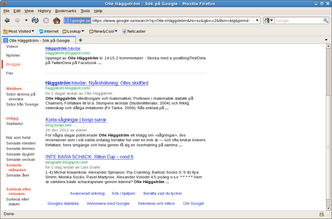
Task: Click the Firefox icon in title bar
Action: click(4, 3)
